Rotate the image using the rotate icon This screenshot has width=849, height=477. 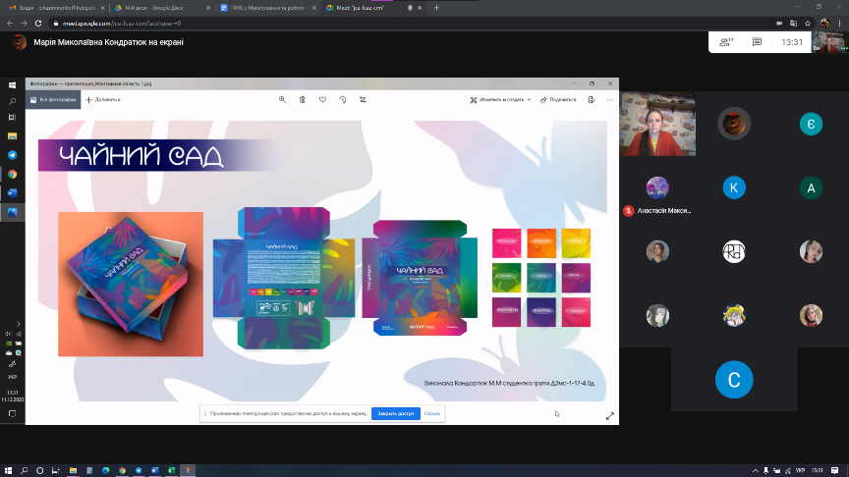(343, 99)
